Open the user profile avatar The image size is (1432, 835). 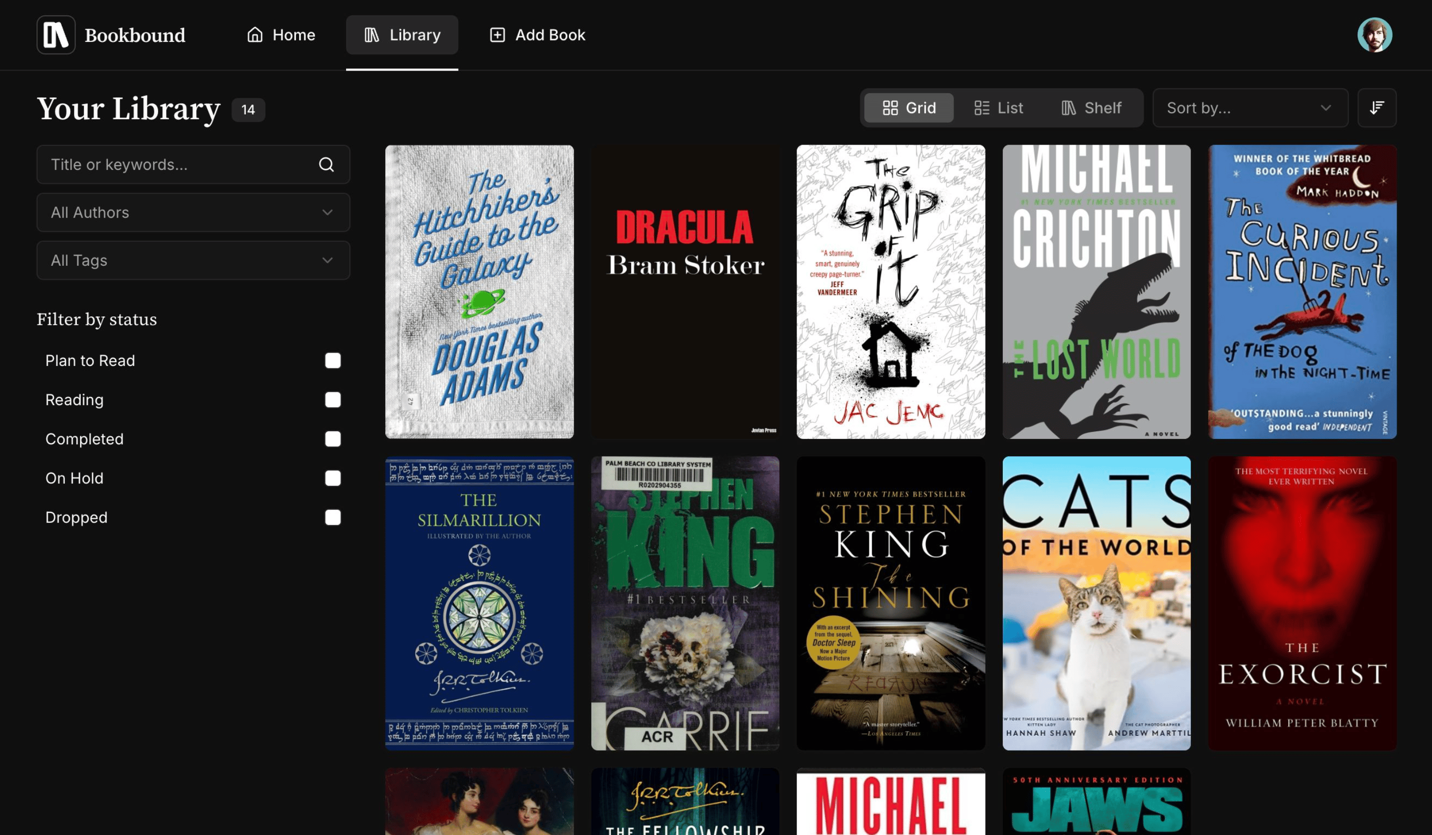[x=1375, y=35]
